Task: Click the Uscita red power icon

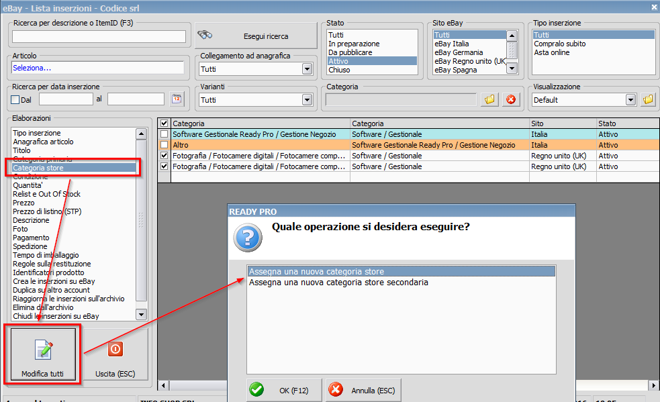Action: click(x=115, y=349)
